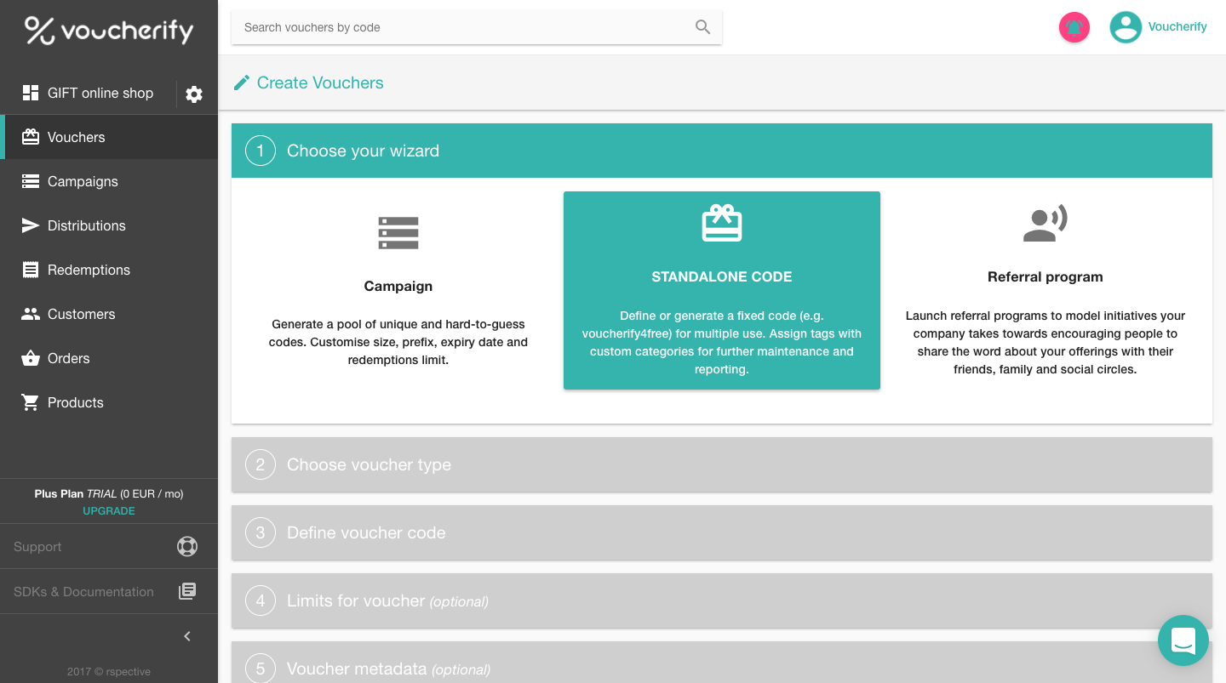
Task: Click the Redemptions receipt icon
Action: point(31,270)
